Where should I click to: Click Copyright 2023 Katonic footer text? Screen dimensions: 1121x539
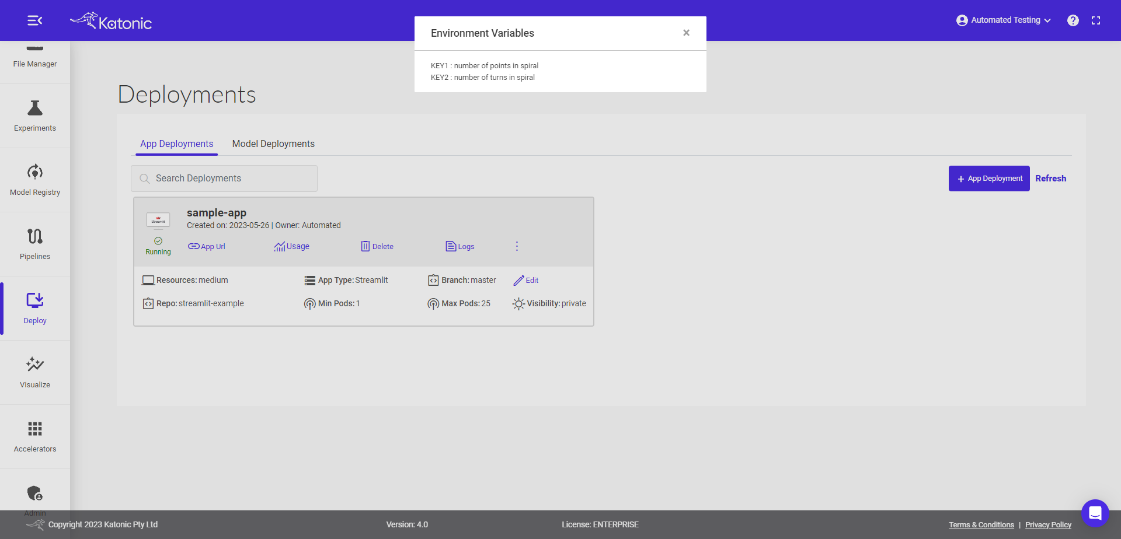coord(103,525)
